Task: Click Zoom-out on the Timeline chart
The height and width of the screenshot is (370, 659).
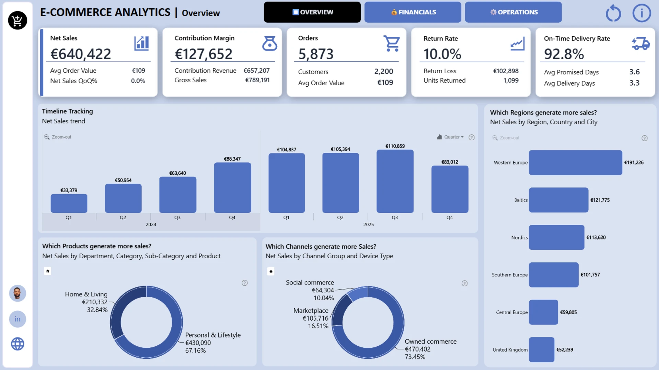Action: 58,137
